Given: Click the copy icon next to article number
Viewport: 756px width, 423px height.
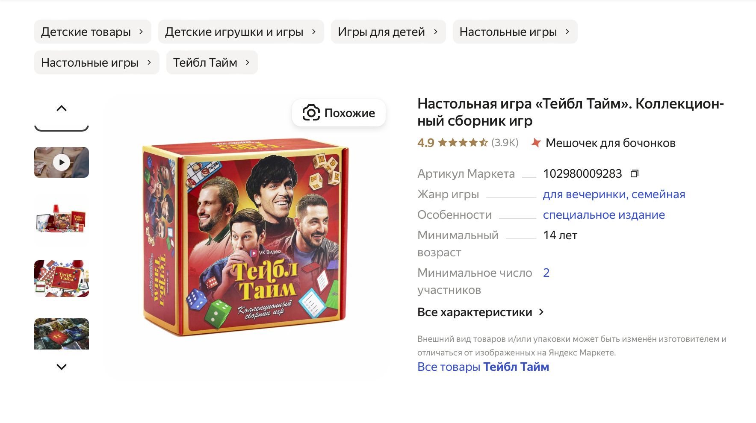Looking at the screenshot, I should click(x=635, y=173).
